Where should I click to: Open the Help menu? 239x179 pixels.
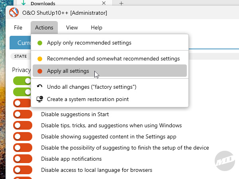pos(96,27)
